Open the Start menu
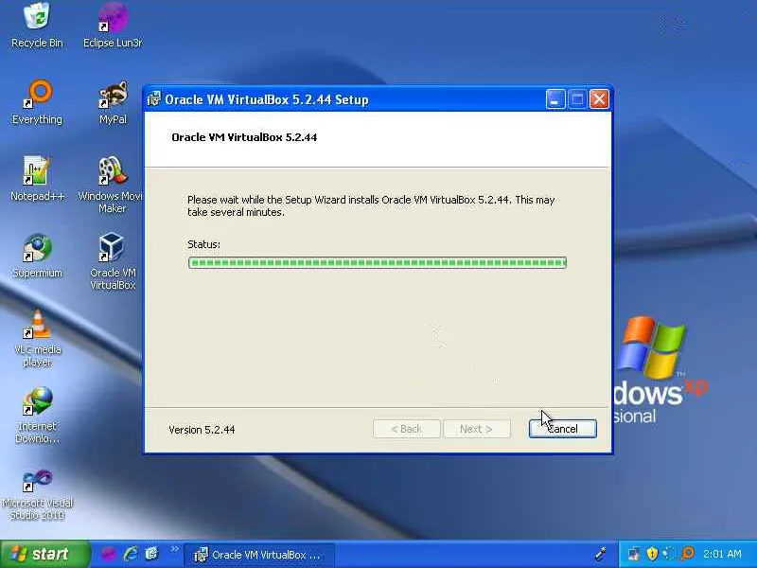The image size is (757, 568). [44, 554]
